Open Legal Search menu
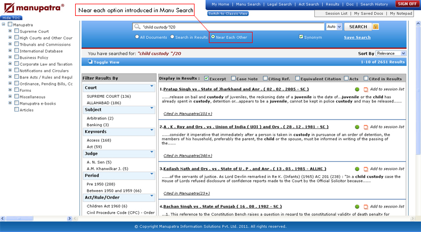421x232 pixels. [279, 4]
